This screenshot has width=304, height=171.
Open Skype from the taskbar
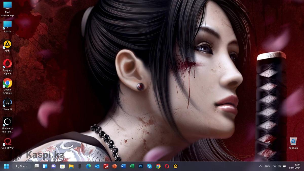[149, 166]
